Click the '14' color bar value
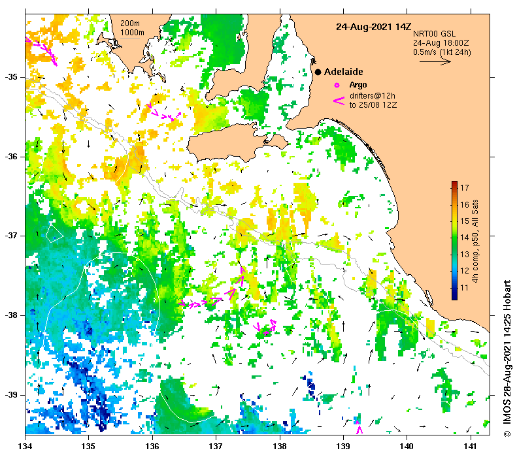 tap(464, 238)
